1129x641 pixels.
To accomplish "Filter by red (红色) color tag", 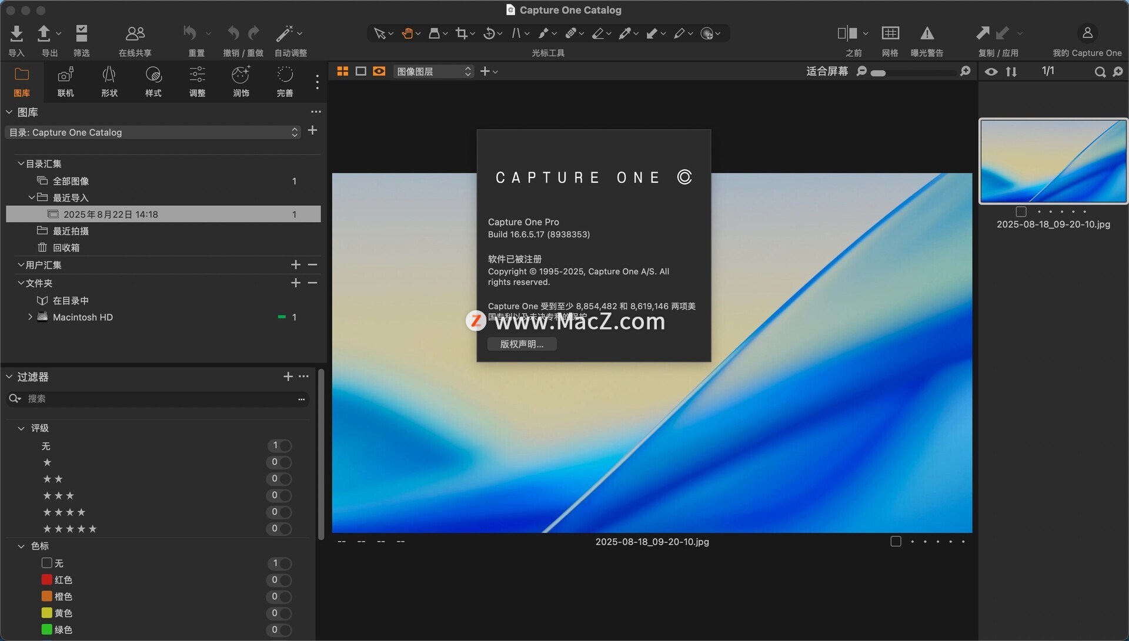I will point(279,580).
